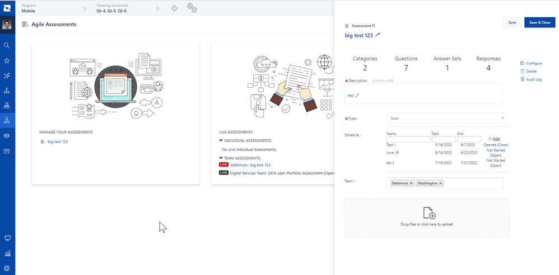Click the Save button
Image resolution: width=559 pixels, height=275 pixels.
pyautogui.click(x=512, y=22)
